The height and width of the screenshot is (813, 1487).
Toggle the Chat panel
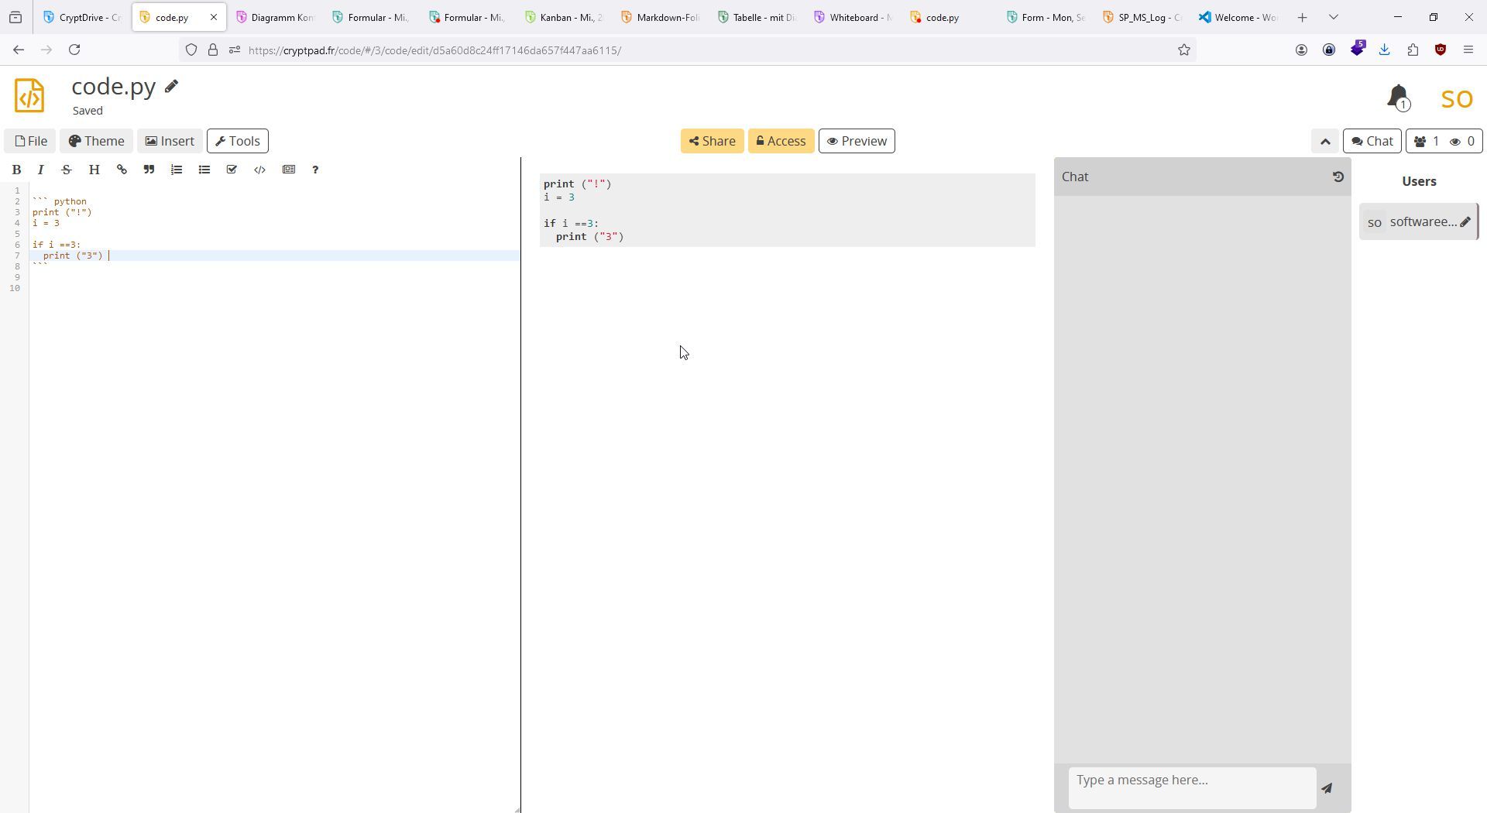coord(1372,141)
